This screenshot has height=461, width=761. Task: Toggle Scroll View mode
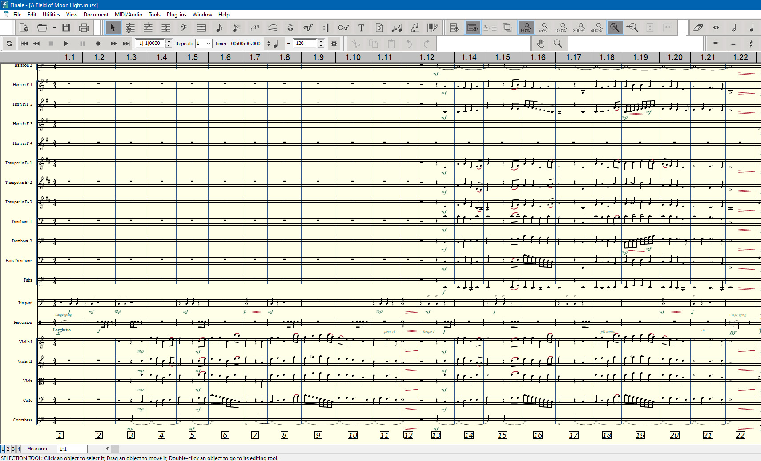(472, 28)
